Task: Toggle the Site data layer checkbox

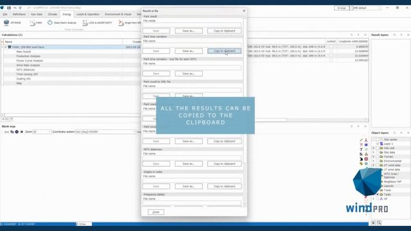Action: click(378, 153)
